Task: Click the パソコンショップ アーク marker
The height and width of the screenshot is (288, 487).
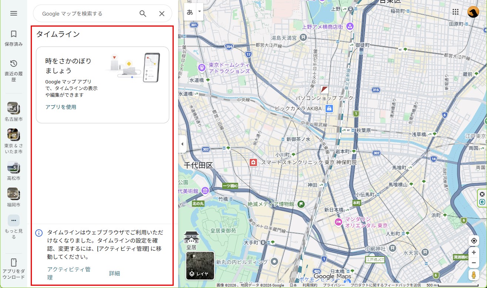Action: click(324, 89)
